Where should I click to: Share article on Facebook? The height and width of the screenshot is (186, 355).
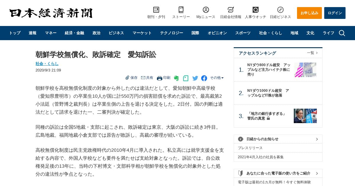[x=204, y=78]
